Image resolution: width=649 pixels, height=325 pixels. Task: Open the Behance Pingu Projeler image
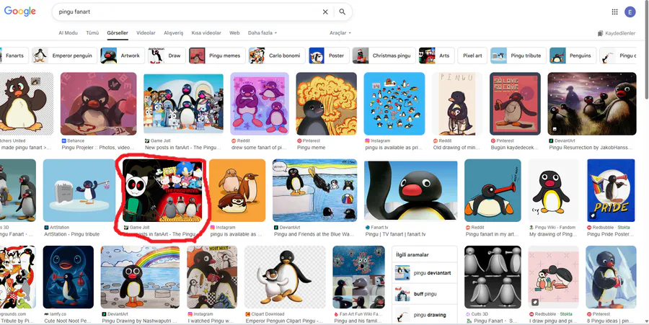(x=99, y=104)
